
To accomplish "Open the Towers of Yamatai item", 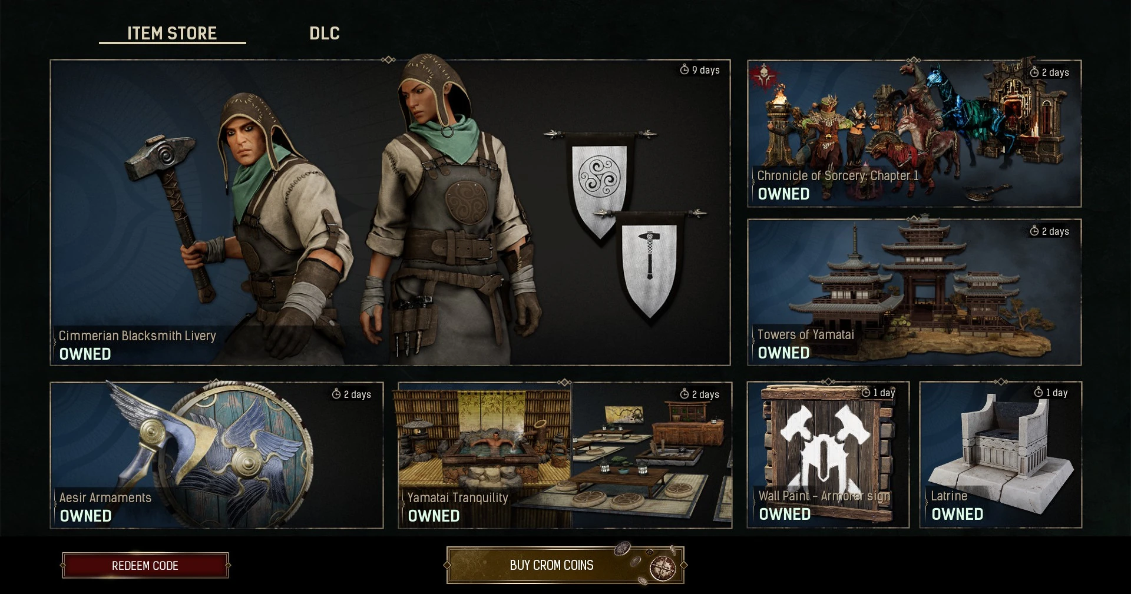I will point(914,292).
